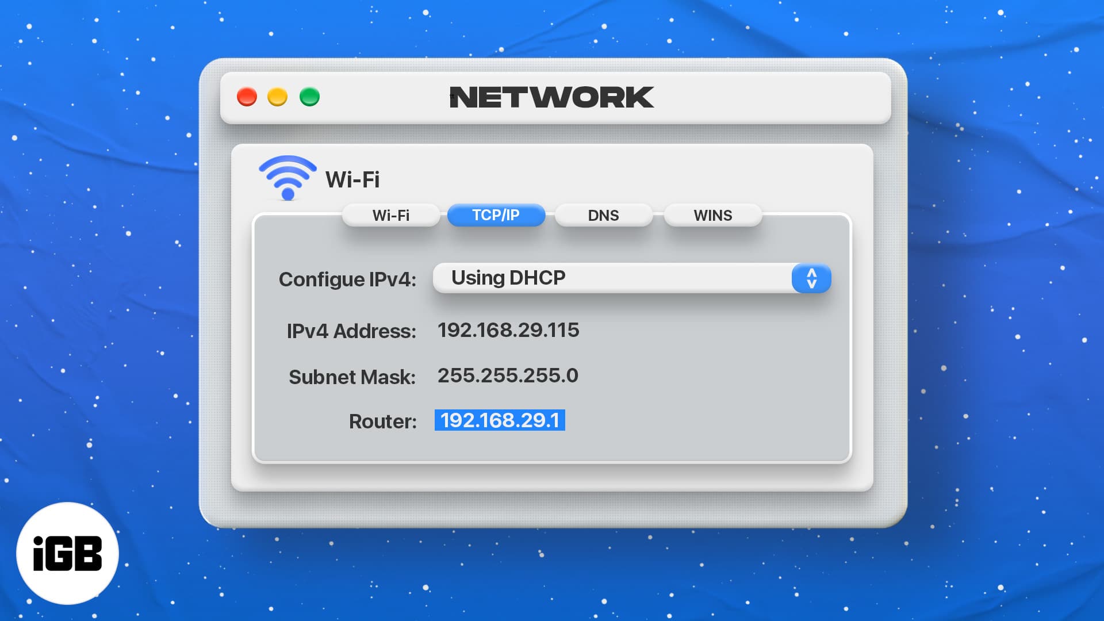Select the TCP/IP tab
Screen dimensions: 1104x621
(x=496, y=215)
